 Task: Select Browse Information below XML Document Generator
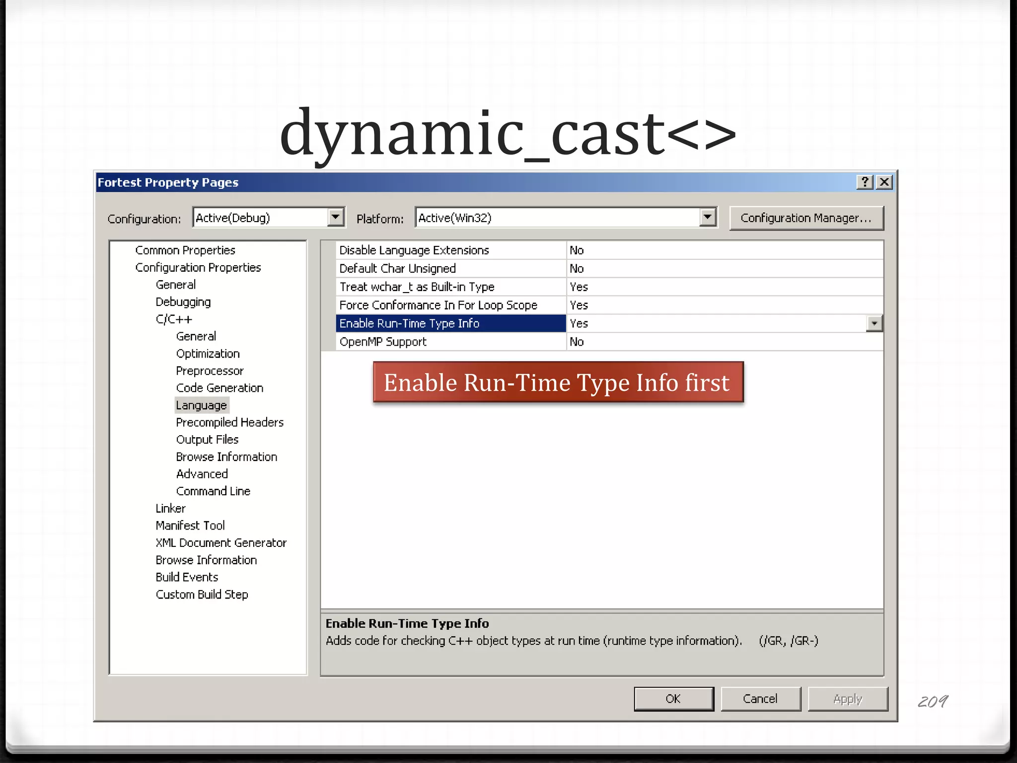[207, 560]
